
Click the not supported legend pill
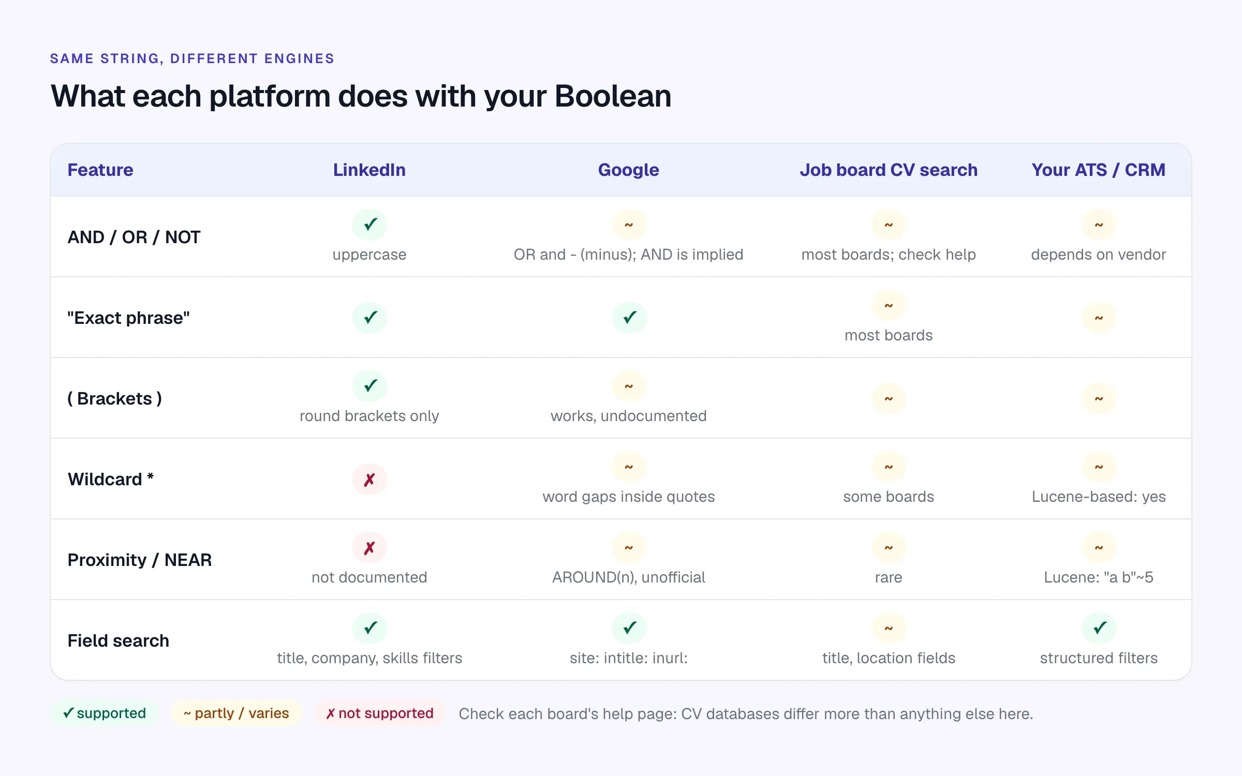[380, 713]
